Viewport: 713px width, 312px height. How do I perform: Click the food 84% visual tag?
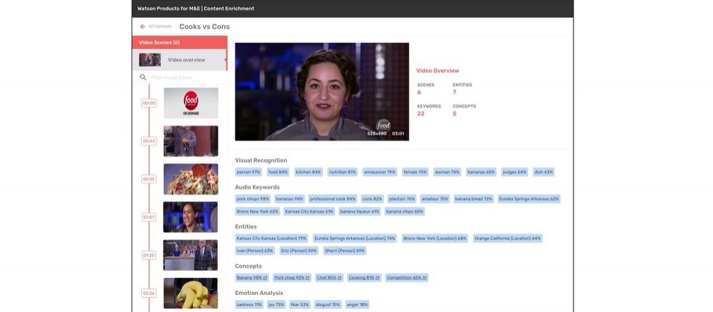coord(278,172)
